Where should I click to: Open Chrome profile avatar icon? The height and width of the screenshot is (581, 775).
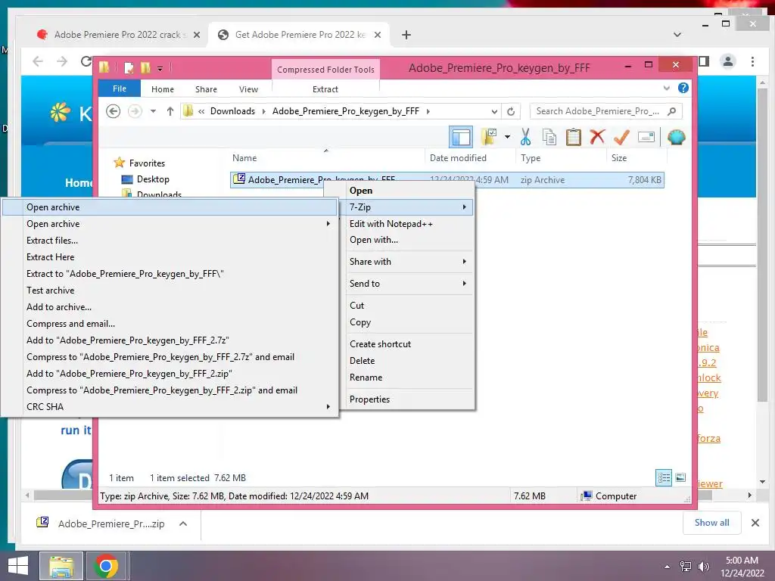pyautogui.click(x=727, y=61)
